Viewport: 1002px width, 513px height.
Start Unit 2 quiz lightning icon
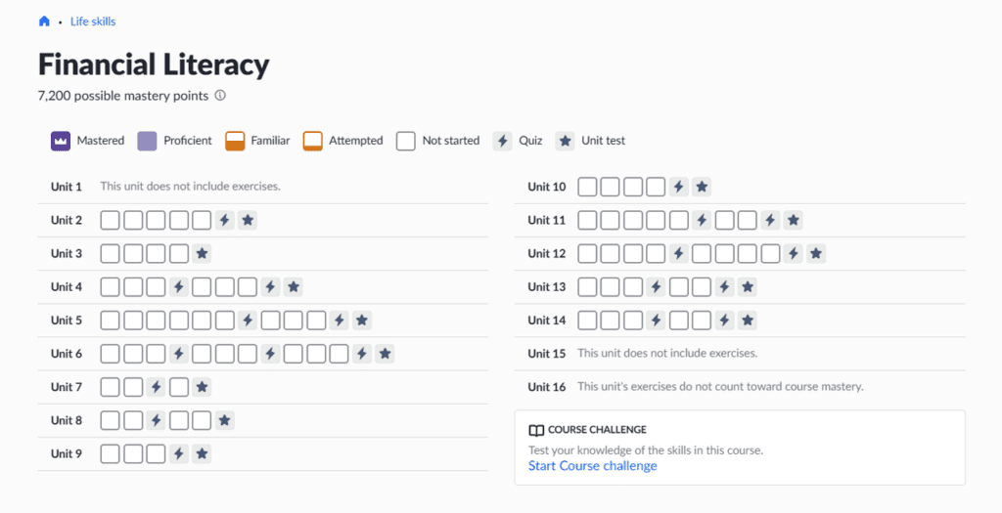click(x=224, y=221)
